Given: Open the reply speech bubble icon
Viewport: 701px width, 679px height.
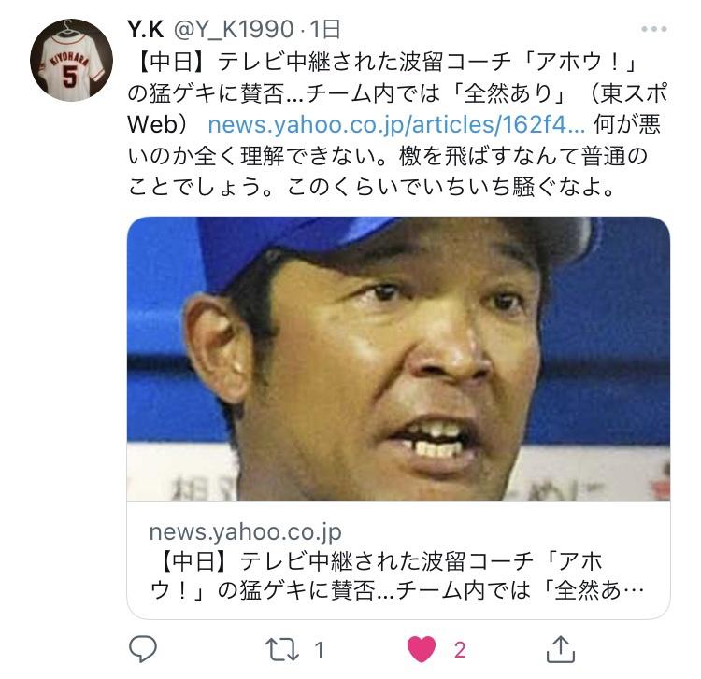Looking at the screenshot, I should click(143, 648).
